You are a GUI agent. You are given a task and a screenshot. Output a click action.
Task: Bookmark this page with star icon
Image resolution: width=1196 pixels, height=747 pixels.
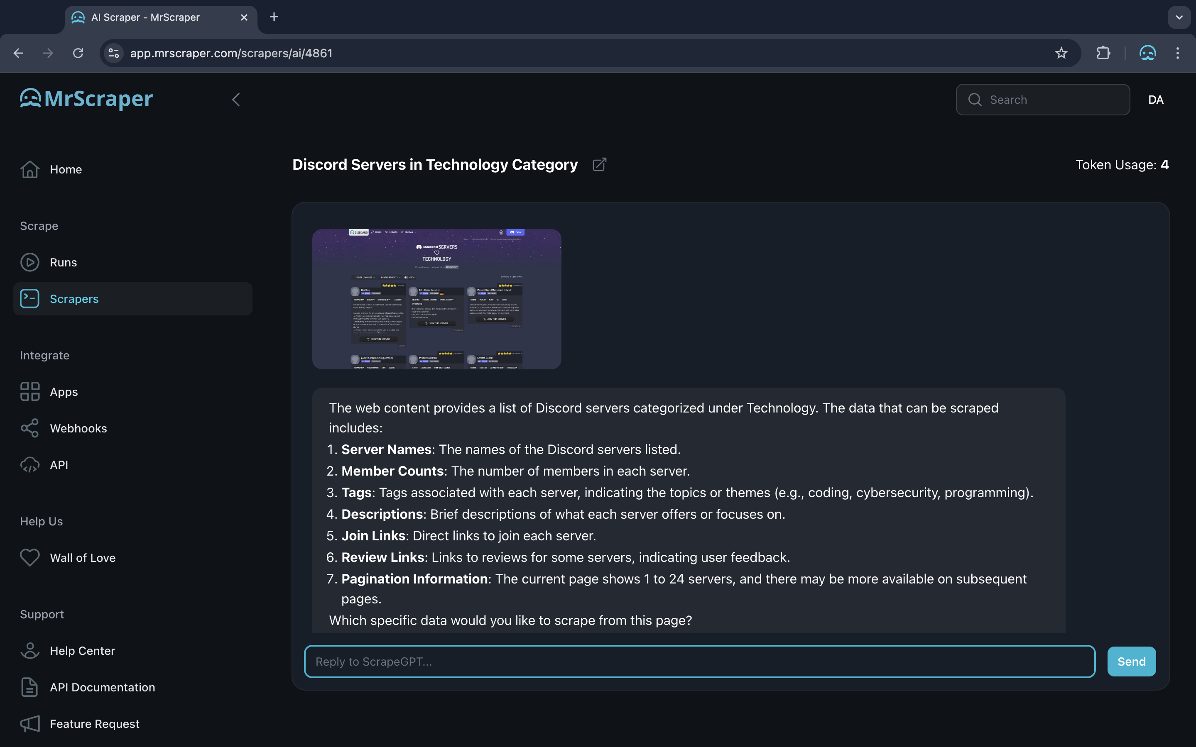coord(1061,53)
